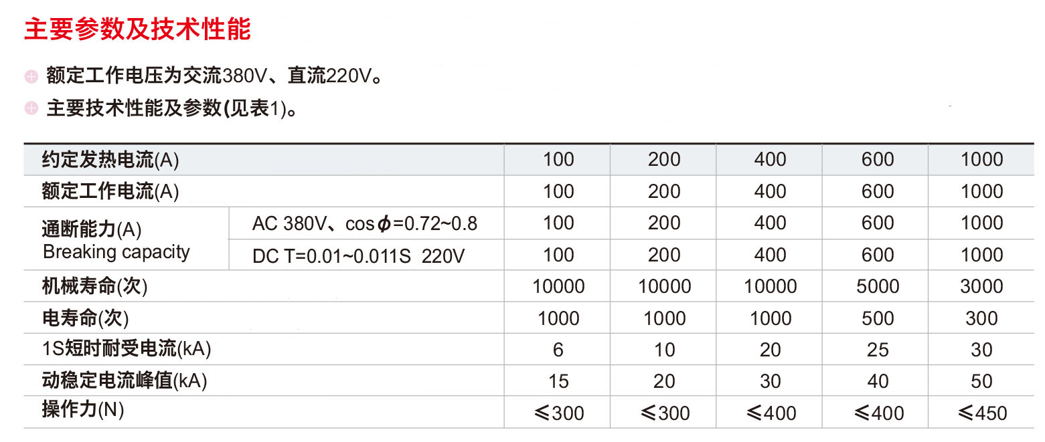This screenshot has height=442, width=1045.
Task: Click the red heading 主要参数及技术性能
Action: coord(137,29)
